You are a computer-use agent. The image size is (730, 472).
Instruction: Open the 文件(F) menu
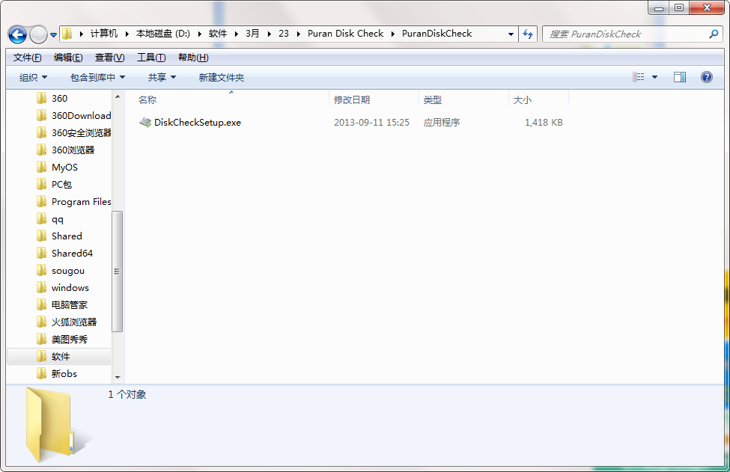[x=28, y=57]
